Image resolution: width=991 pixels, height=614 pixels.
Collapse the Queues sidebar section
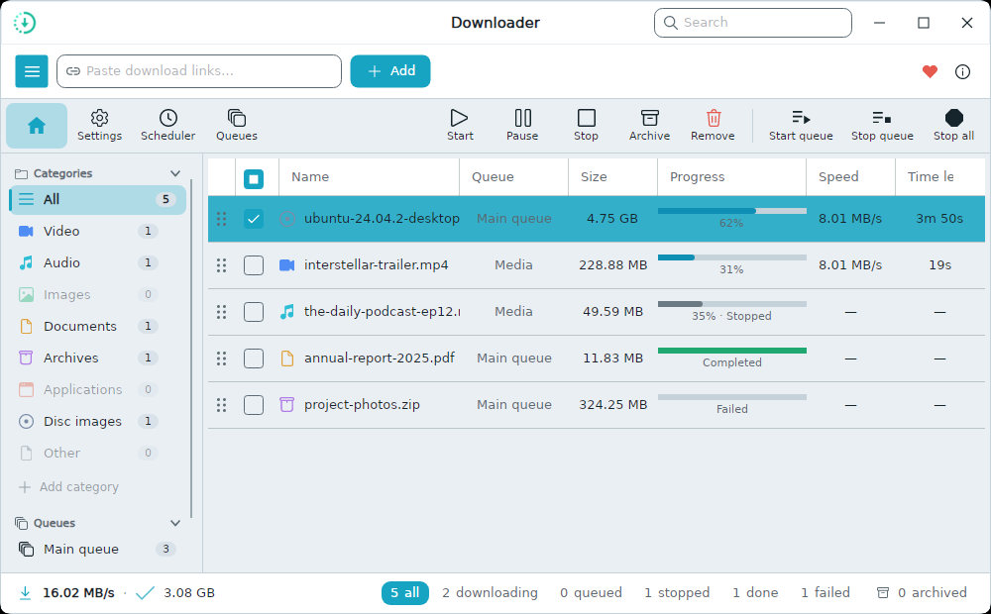tap(175, 523)
